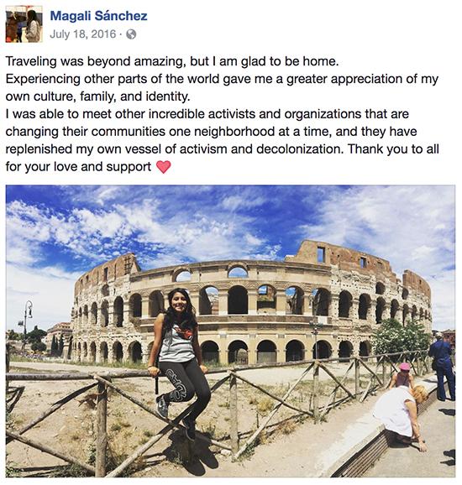Click the man in blue clothing
This screenshot has width=462, height=485.
[x=443, y=366]
